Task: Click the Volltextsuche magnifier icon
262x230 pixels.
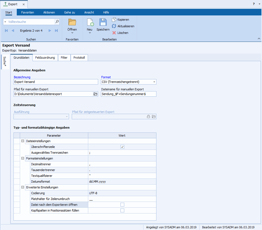Action: [x=57, y=21]
